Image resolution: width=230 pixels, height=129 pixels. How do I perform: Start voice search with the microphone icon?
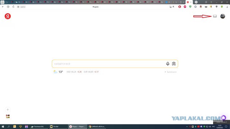(168, 64)
